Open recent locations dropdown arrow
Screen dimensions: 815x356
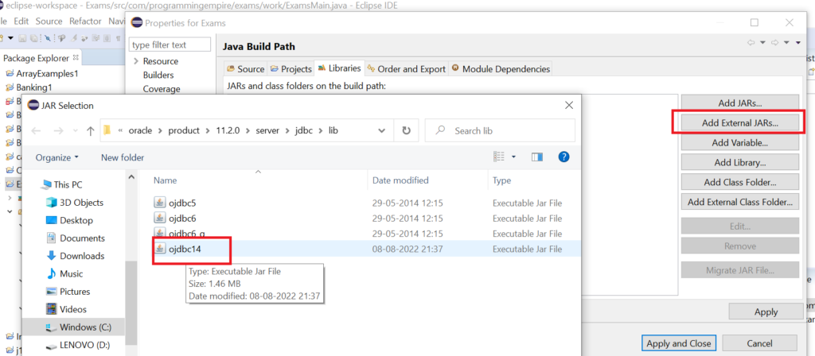tap(76, 131)
